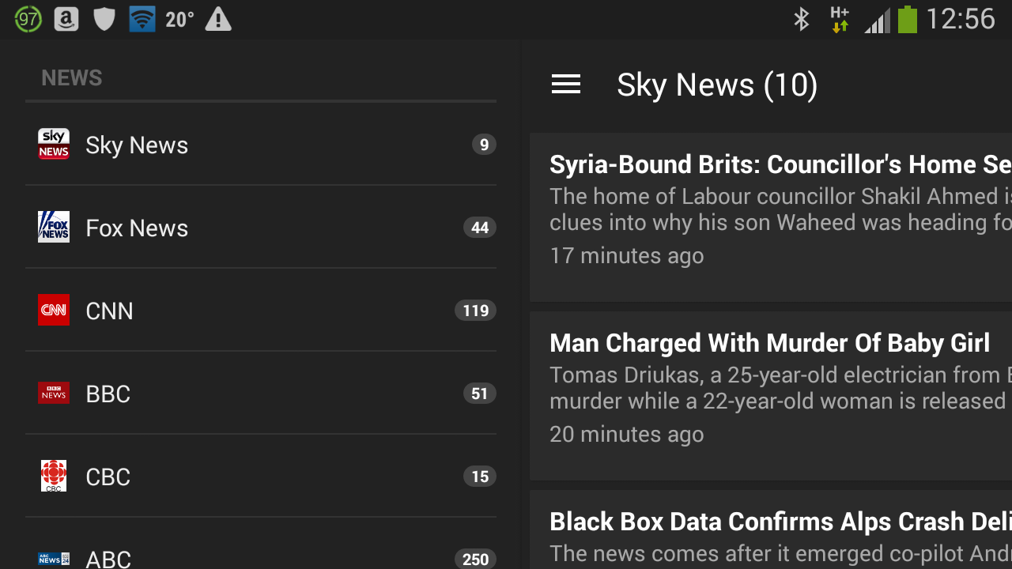Tap the H+ mobile data icon
The width and height of the screenshot is (1012, 569).
(839, 19)
